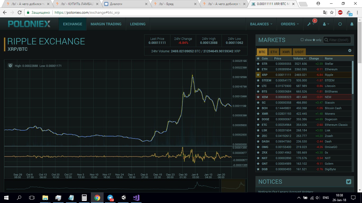The image size is (362, 203).
Task: Open the Chrome three-dot menu
Action: pos(357,12)
